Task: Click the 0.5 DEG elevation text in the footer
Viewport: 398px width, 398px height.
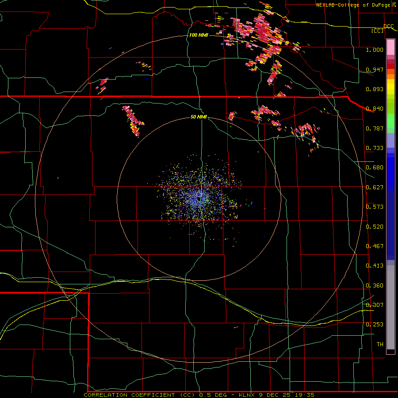Action: tap(214, 395)
